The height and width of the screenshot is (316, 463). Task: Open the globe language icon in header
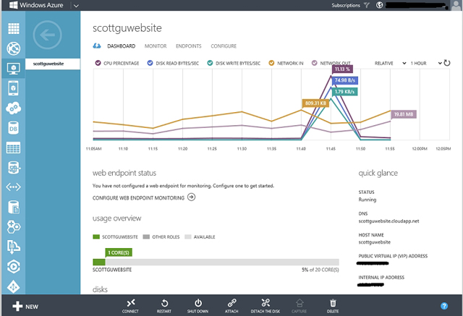[379, 5]
